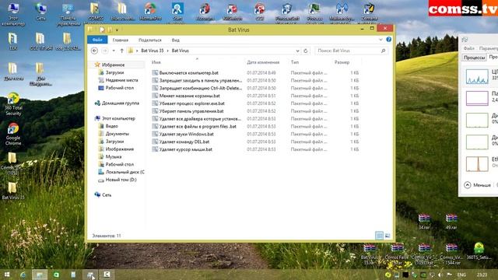Go up one folder level arrow
The height and width of the screenshot is (280, 498).
(x=121, y=51)
